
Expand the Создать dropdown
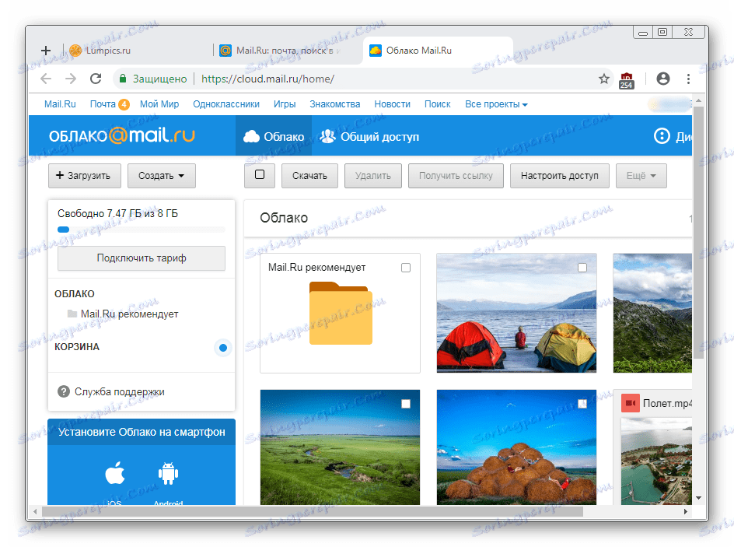click(x=162, y=176)
